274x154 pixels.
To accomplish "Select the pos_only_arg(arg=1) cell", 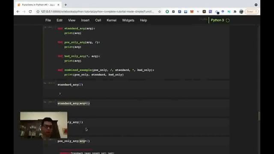I will tap(136, 141).
